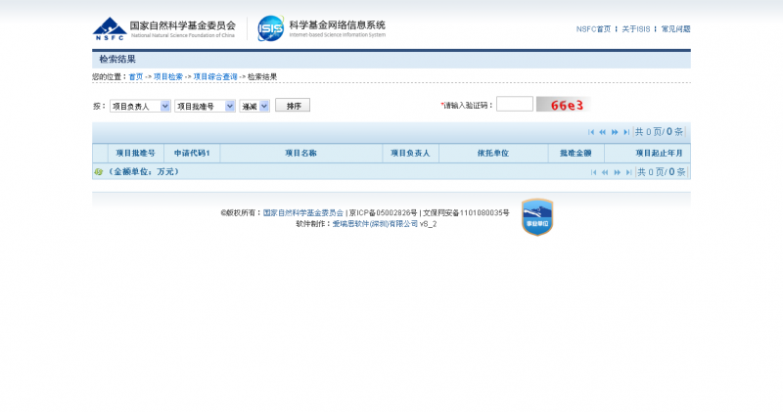Click 项目检索 in the breadcrumb
Screen dimensions: 783x412
(168, 77)
